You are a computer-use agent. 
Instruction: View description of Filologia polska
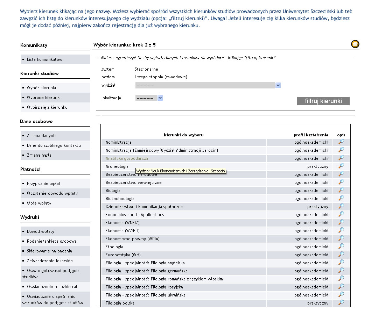pyautogui.click(x=341, y=303)
